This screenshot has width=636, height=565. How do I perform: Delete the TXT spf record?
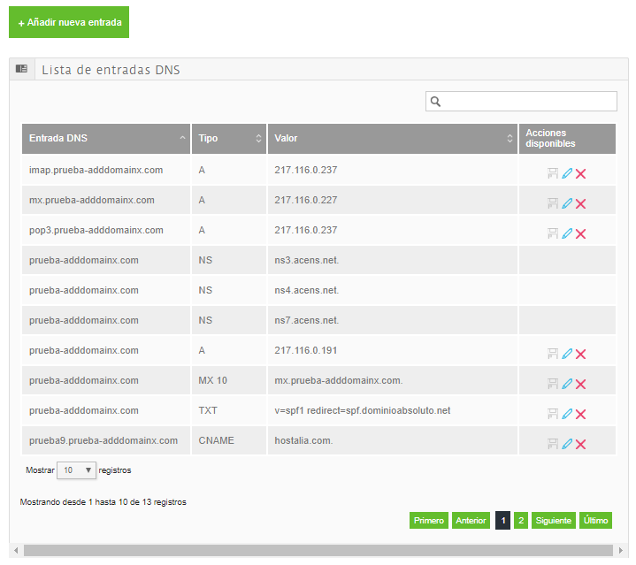[x=581, y=414]
